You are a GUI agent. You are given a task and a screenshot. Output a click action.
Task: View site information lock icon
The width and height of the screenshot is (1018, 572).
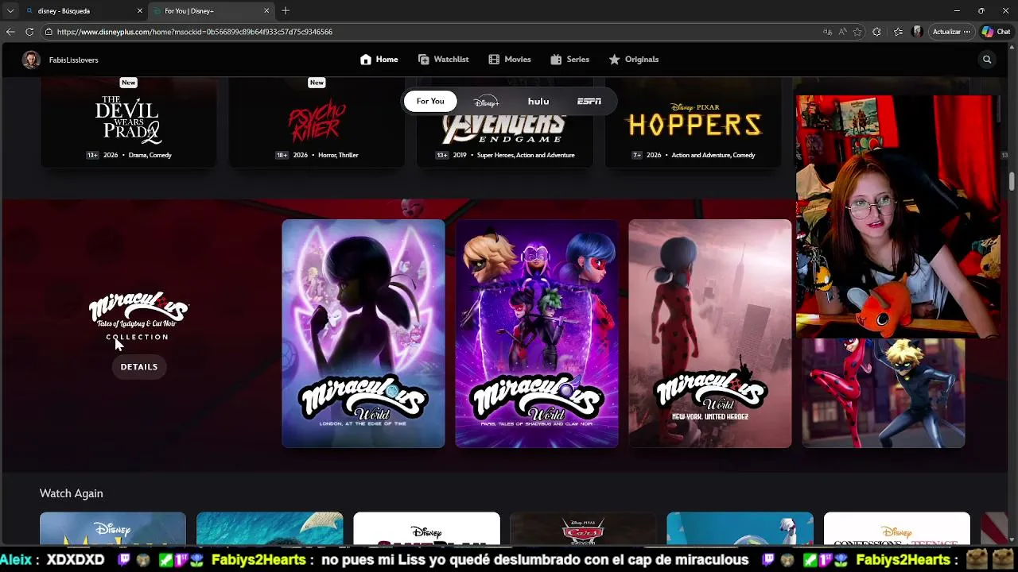coord(49,32)
